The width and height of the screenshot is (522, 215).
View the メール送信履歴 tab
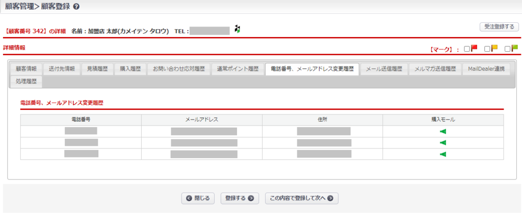(x=384, y=69)
